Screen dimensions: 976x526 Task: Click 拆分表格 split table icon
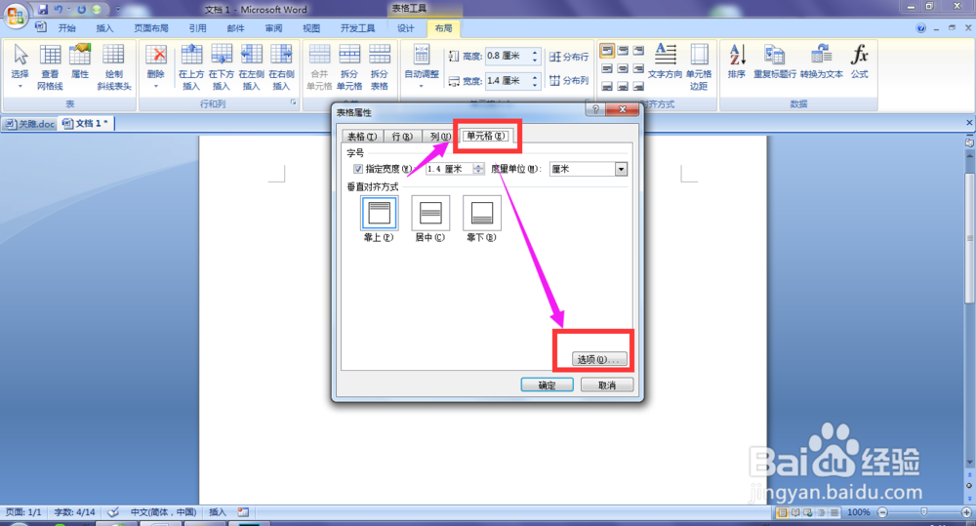click(379, 67)
